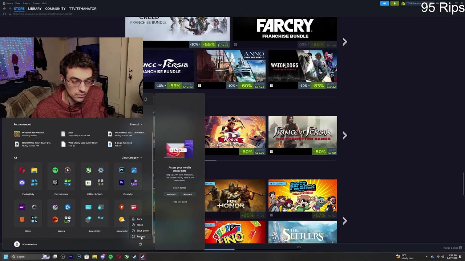Open recommended file 'E_Logo_Renewed'
The image size is (465, 261).
pyautogui.click(x=120, y=144)
